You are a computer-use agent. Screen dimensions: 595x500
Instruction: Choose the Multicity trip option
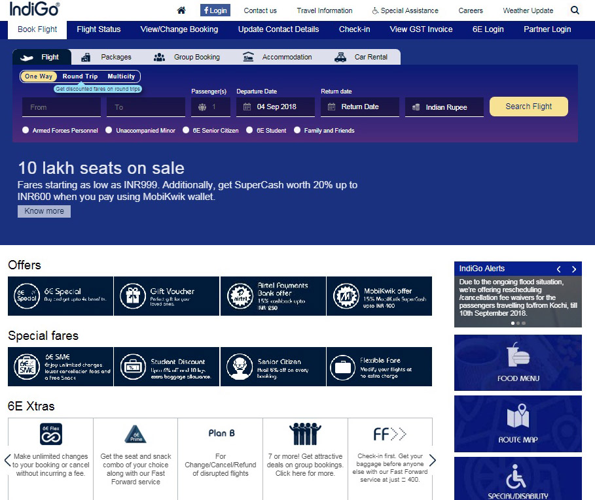[121, 76]
